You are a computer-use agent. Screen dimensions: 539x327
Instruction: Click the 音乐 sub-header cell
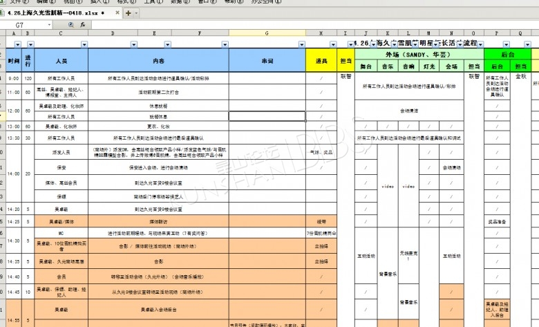388,66
